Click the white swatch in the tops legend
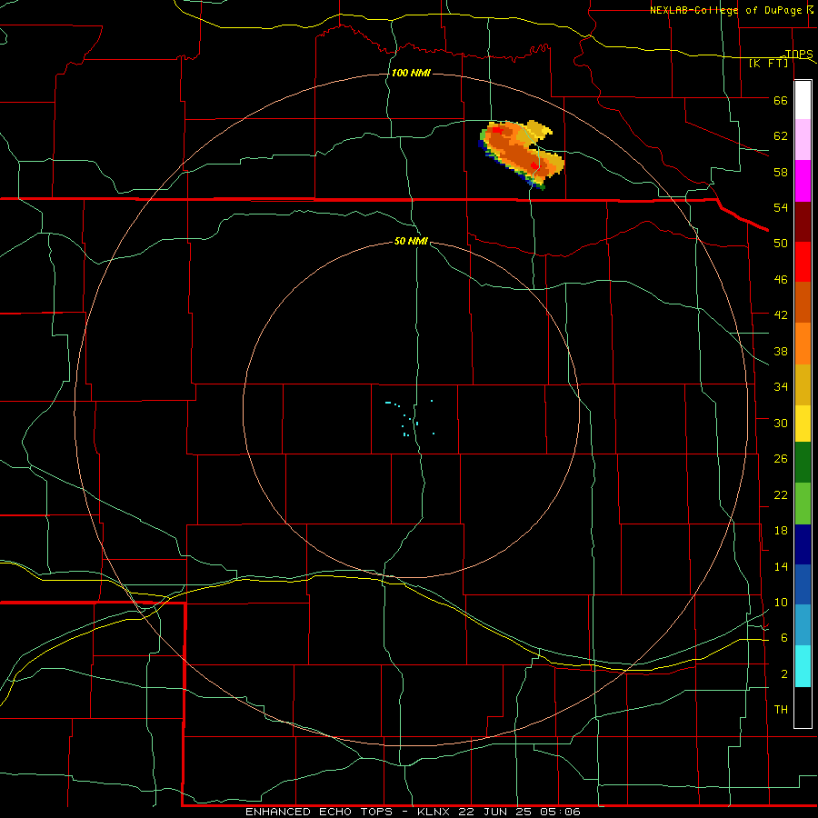The height and width of the screenshot is (818, 818). (803, 100)
